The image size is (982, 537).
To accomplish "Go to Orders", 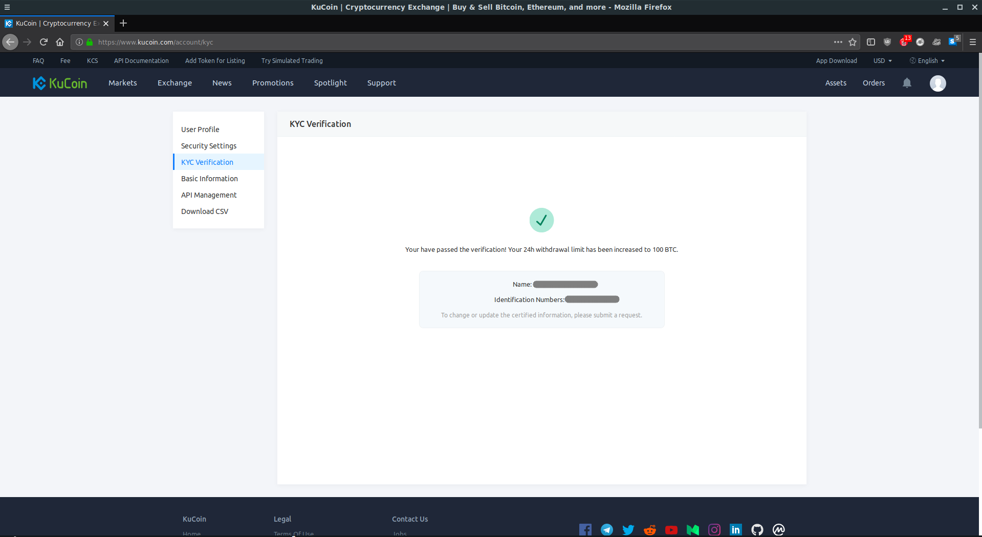I will [x=874, y=83].
